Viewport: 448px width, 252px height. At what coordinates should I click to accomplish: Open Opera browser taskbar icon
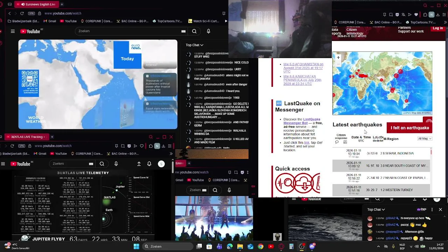[281, 246]
